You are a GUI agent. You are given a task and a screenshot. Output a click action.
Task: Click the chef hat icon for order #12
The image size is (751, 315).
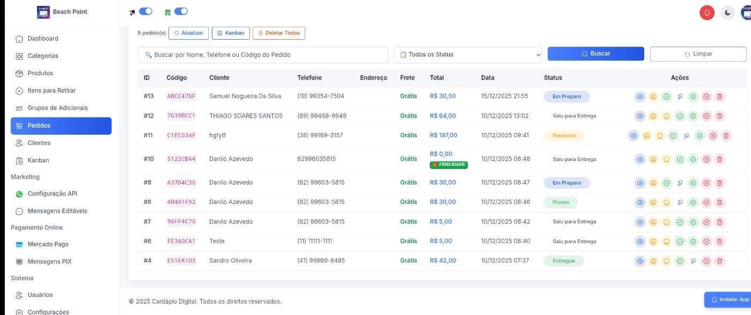(666, 116)
